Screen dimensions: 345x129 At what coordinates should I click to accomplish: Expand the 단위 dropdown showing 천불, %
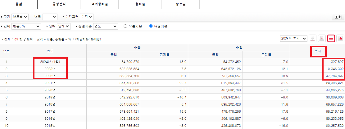(26, 26)
